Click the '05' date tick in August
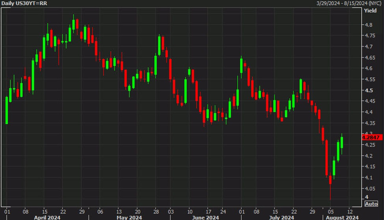The height and width of the screenshot is (220, 384). (330, 212)
